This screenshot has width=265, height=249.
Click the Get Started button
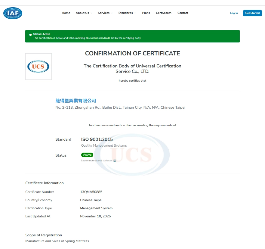(252, 13)
